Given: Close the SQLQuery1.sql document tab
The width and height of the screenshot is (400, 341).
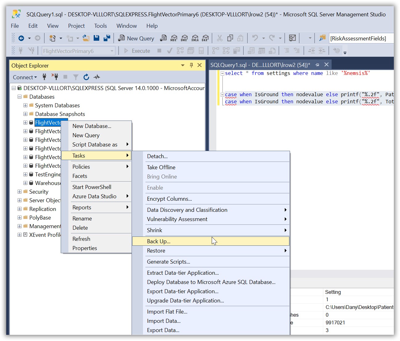Looking at the screenshot, I should (327, 64).
